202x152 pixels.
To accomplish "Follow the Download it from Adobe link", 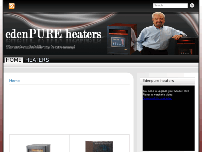I will click(x=157, y=98).
